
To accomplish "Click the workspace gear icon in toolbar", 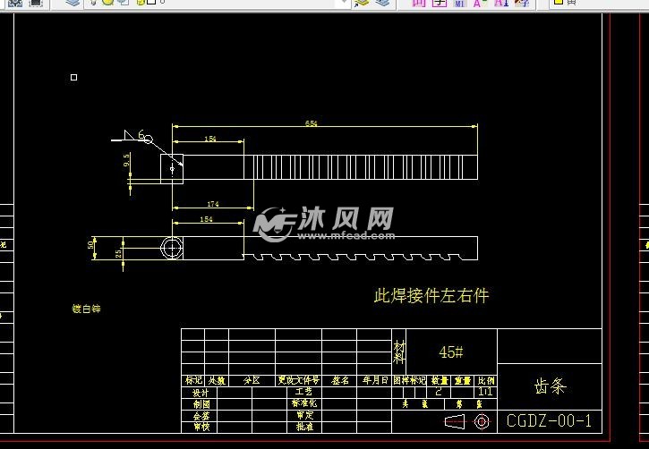I will [15, 3].
